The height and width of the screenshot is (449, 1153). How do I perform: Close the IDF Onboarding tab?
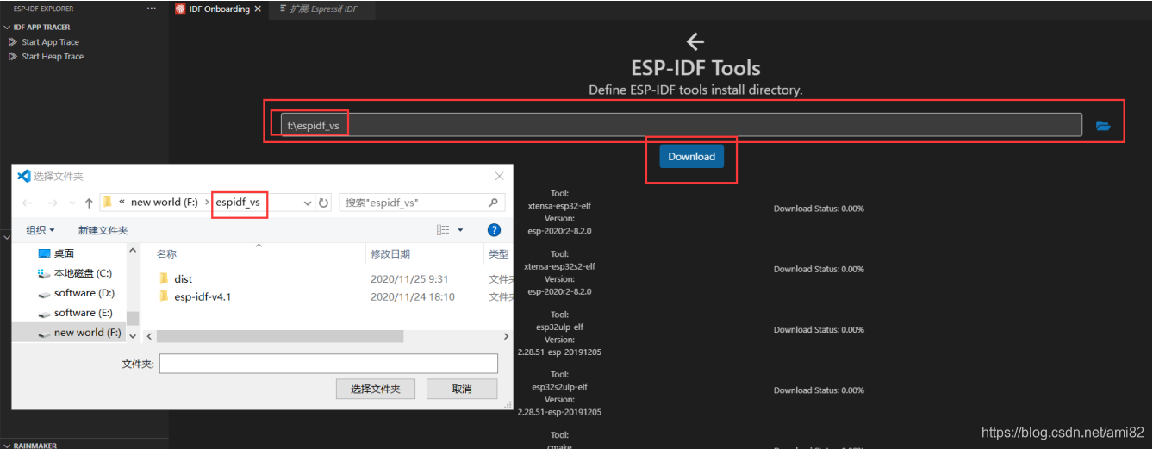[x=258, y=9]
